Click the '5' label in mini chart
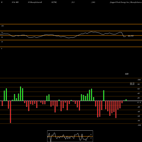This screenshot has width=142, height=142. 91,138
